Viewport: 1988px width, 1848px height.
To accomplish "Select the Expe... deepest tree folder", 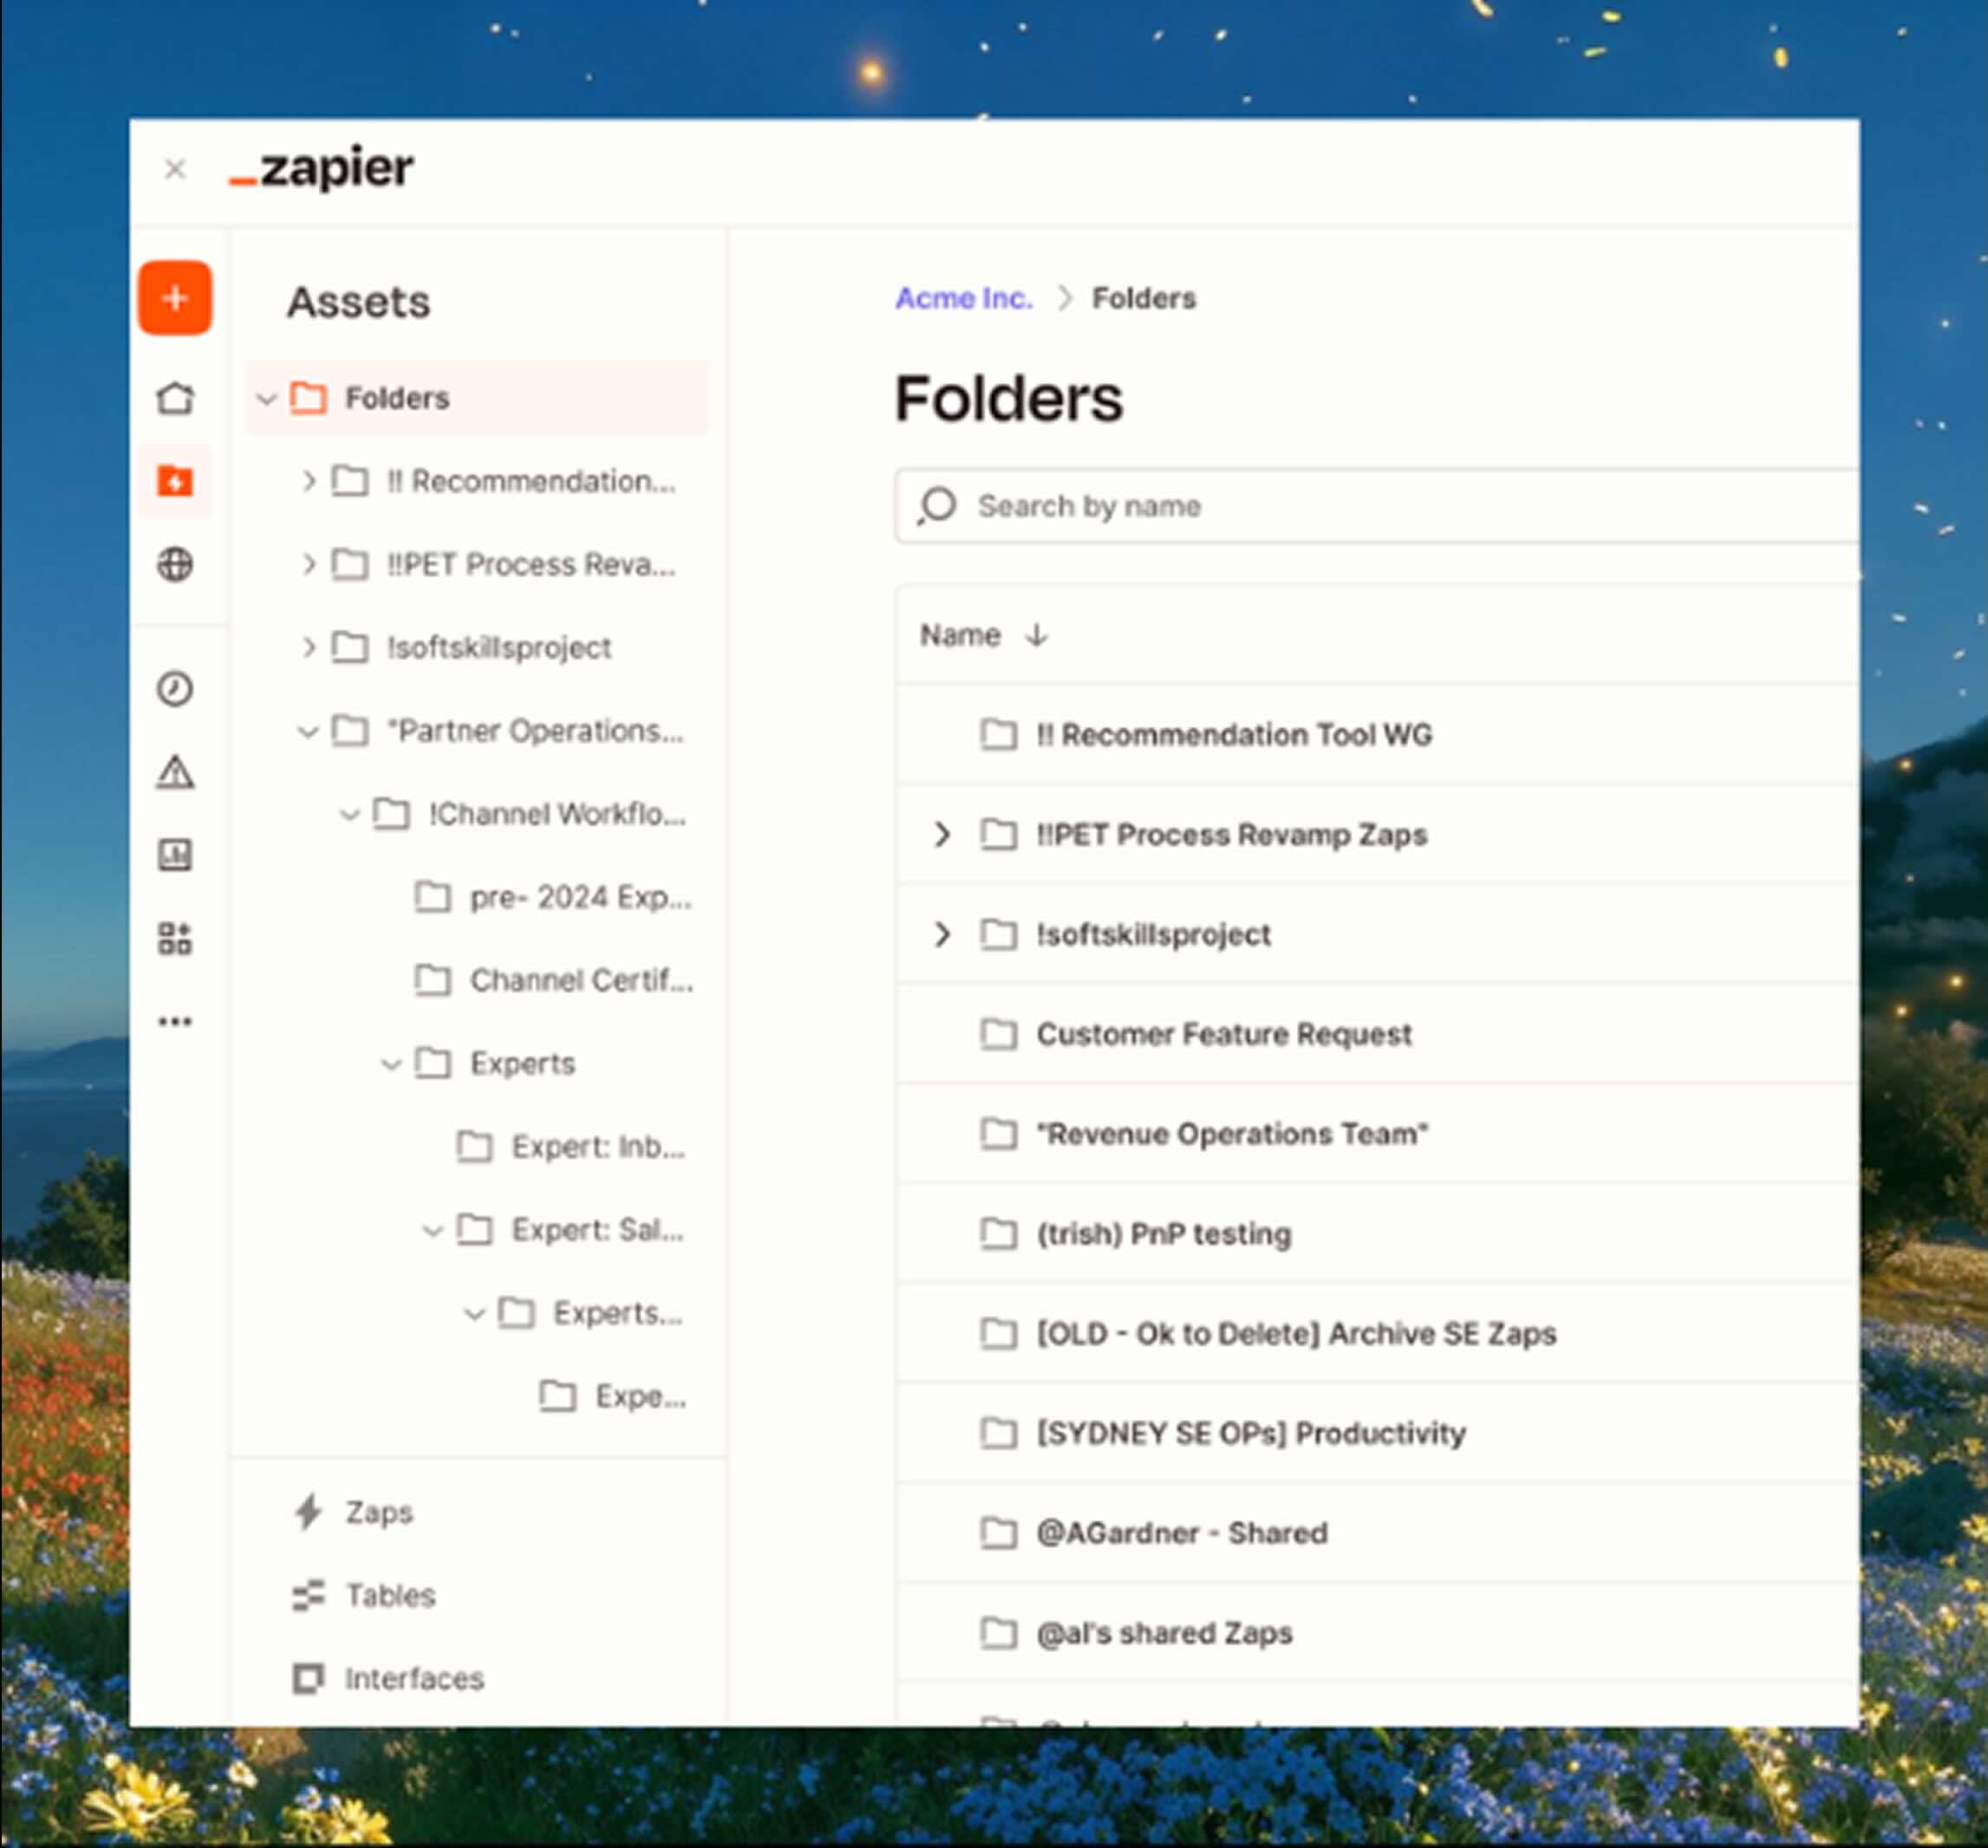I will point(640,1396).
